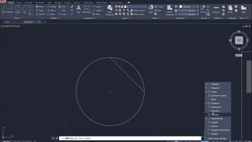
Task: Toggle Endpoint object snap
Action: (x=218, y=84)
